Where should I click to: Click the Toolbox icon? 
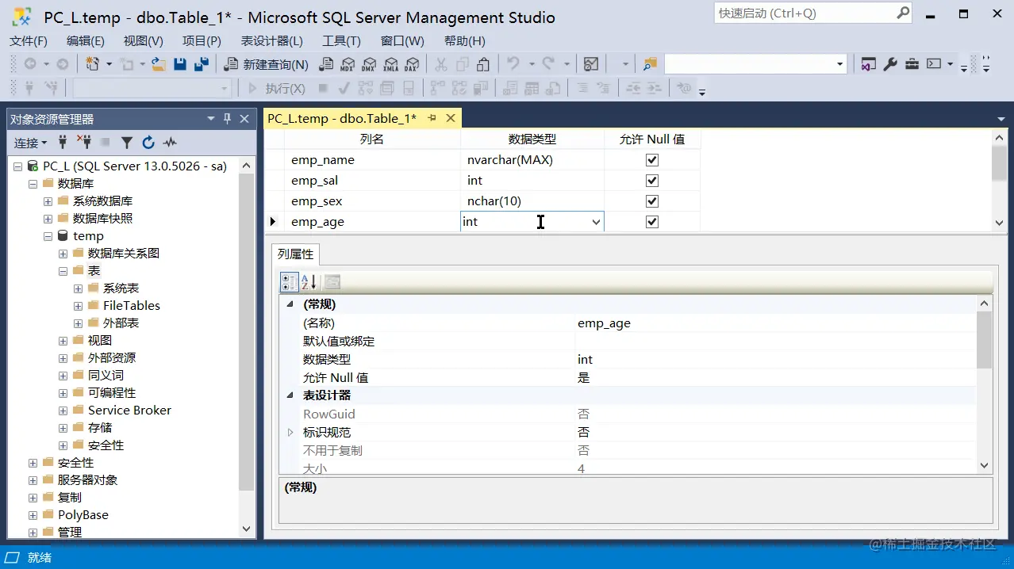[x=912, y=64]
